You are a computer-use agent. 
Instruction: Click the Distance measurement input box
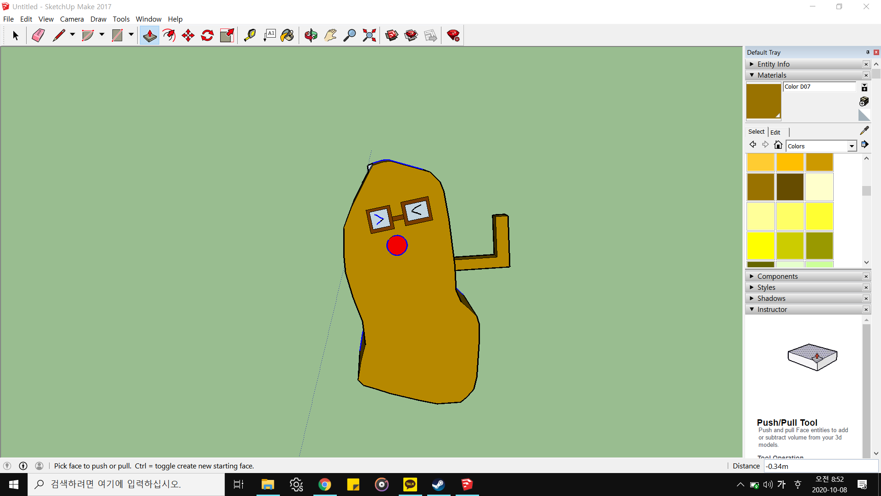[821, 466]
